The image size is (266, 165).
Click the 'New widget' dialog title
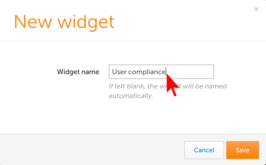click(x=64, y=22)
